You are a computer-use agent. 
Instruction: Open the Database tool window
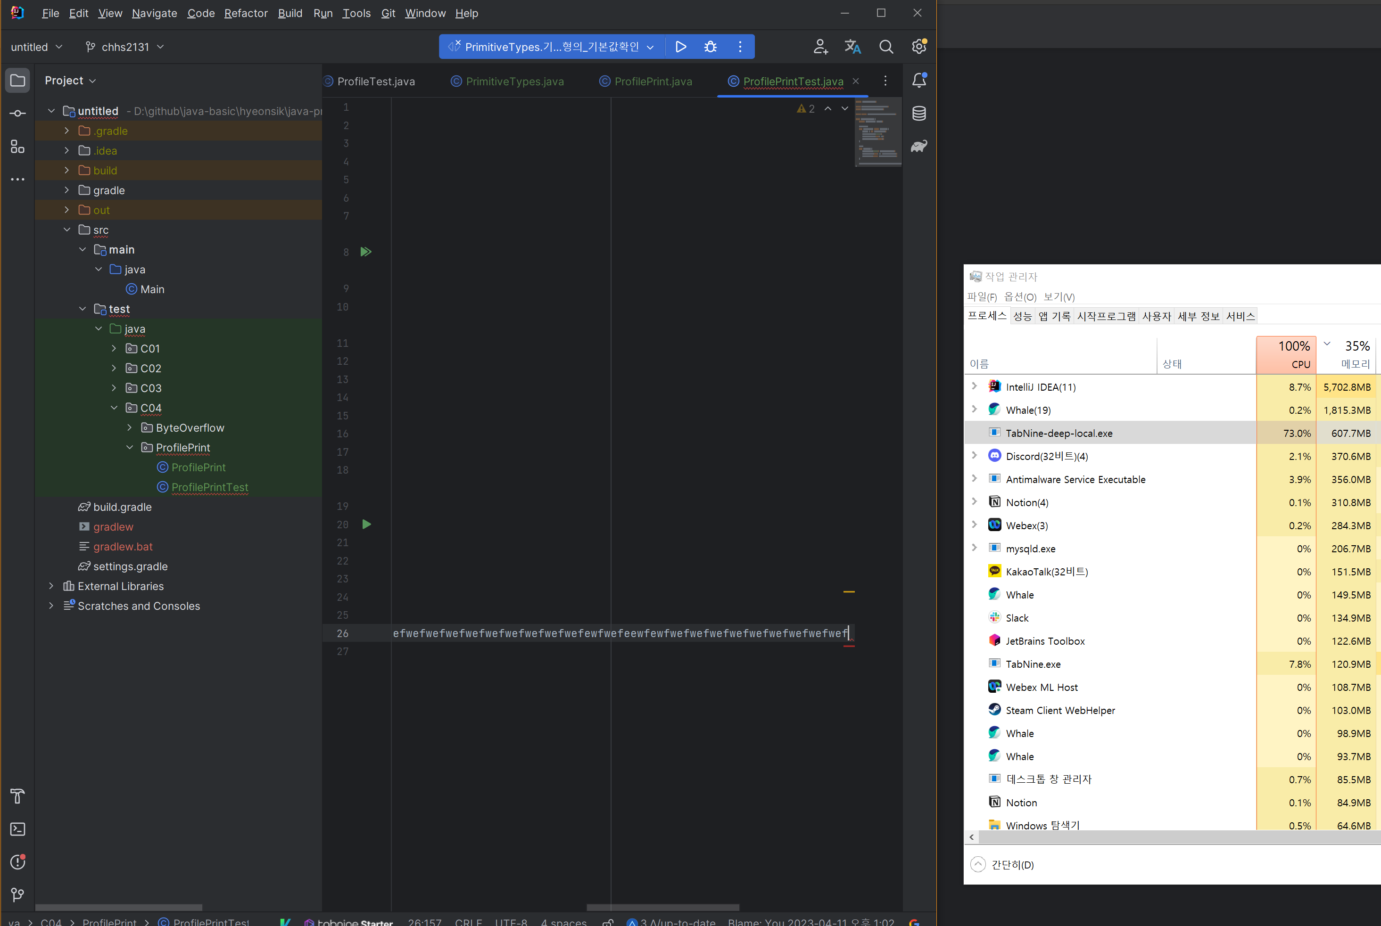coord(918,114)
